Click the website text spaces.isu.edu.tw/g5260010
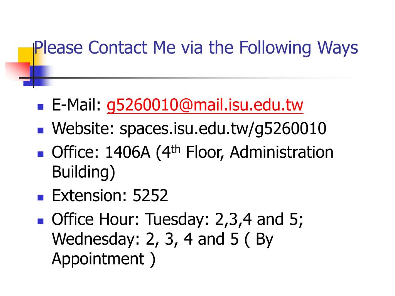The image size is (395, 296). coord(223,129)
